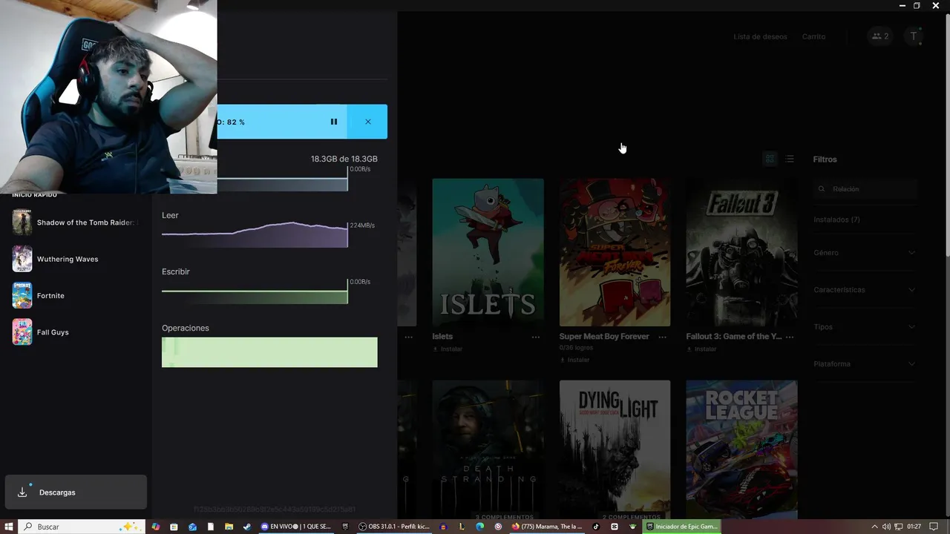Open the Super Meat Boy Forever cover
950x534 pixels.
[615, 252]
